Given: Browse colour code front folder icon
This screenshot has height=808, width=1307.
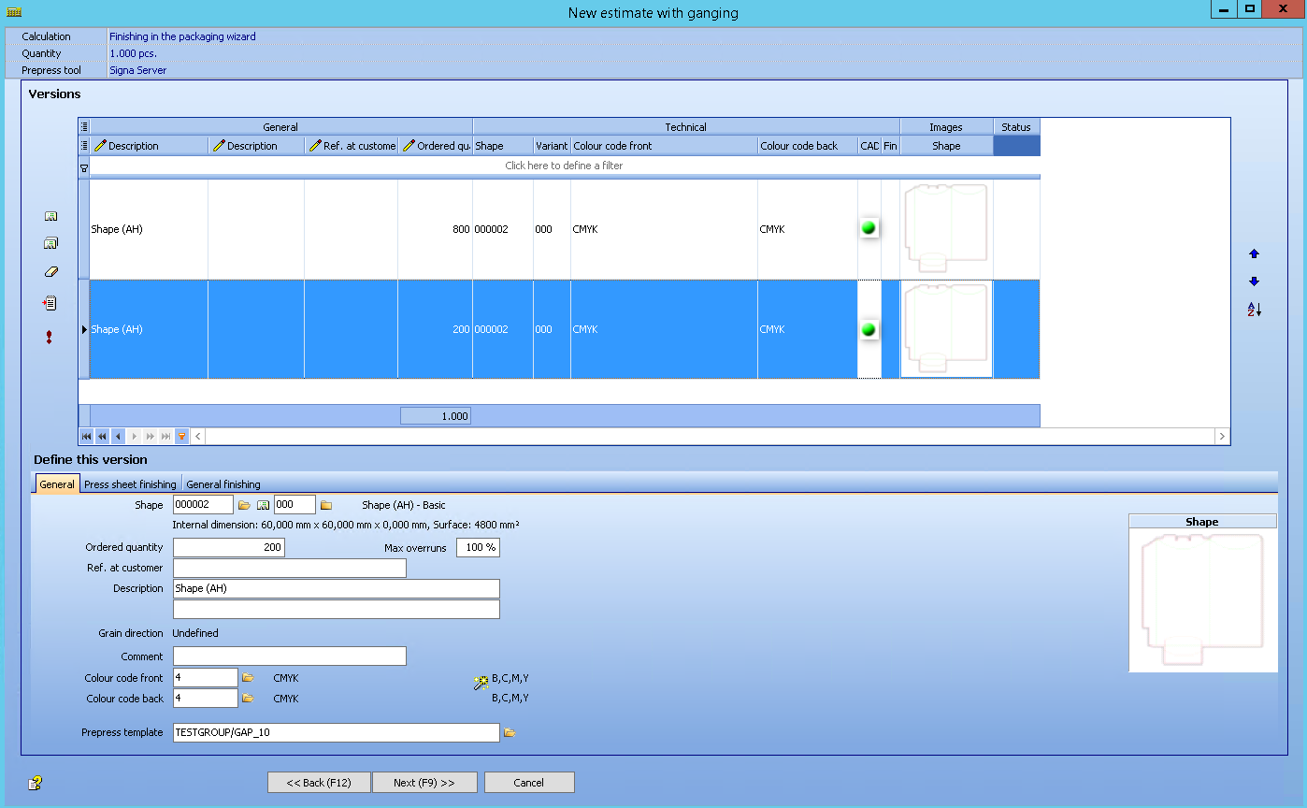Looking at the screenshot, I should click(249, 677).
